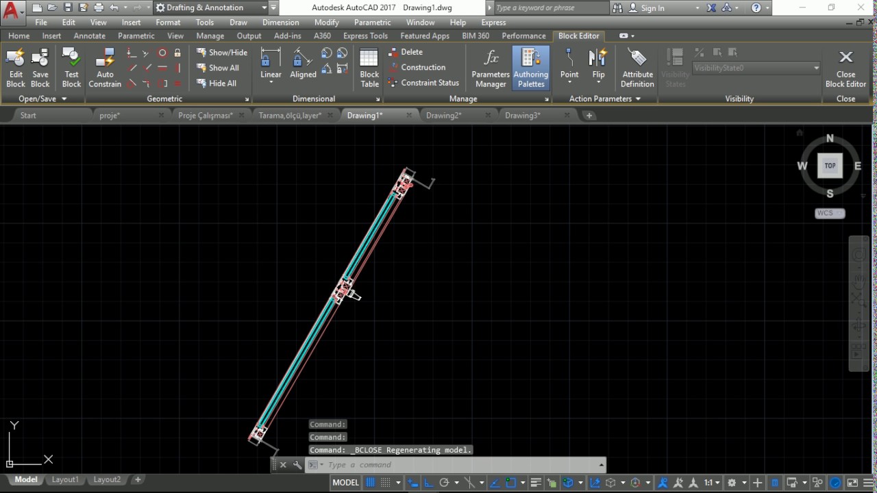Switch to the Annotate ribbon tab

90,36
